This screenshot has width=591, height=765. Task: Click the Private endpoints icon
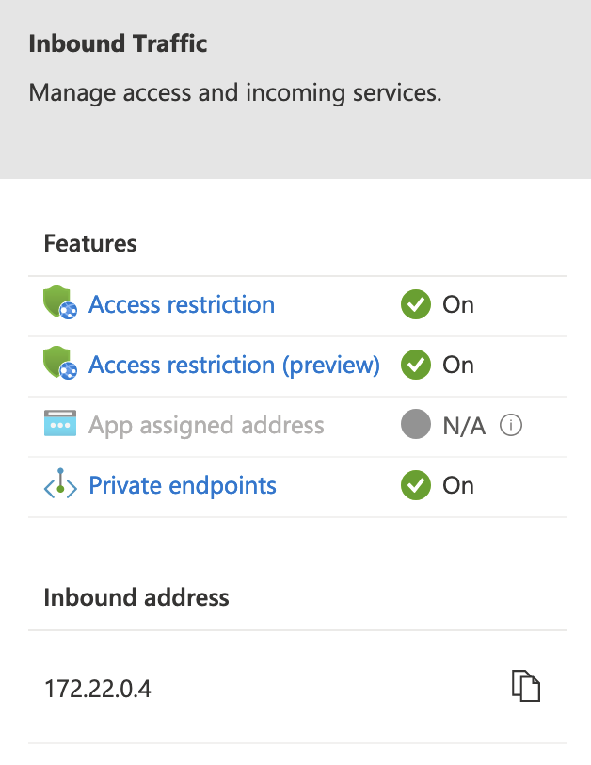[59, 485]
